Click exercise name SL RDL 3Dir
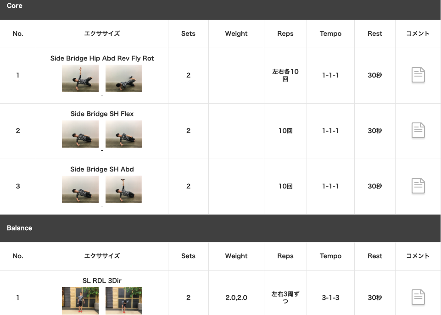This screenshot has width=441, height=315. tap(102, 281)
